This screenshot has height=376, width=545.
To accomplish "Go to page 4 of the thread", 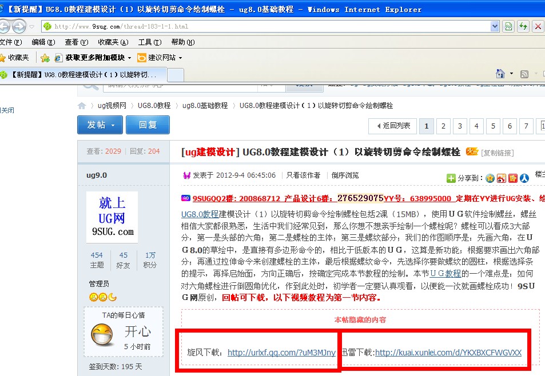I will tap(476, 126).
